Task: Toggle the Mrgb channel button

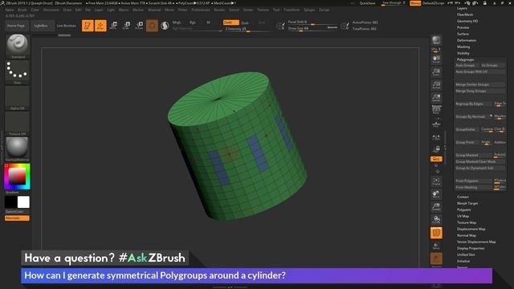Action: 177,22
